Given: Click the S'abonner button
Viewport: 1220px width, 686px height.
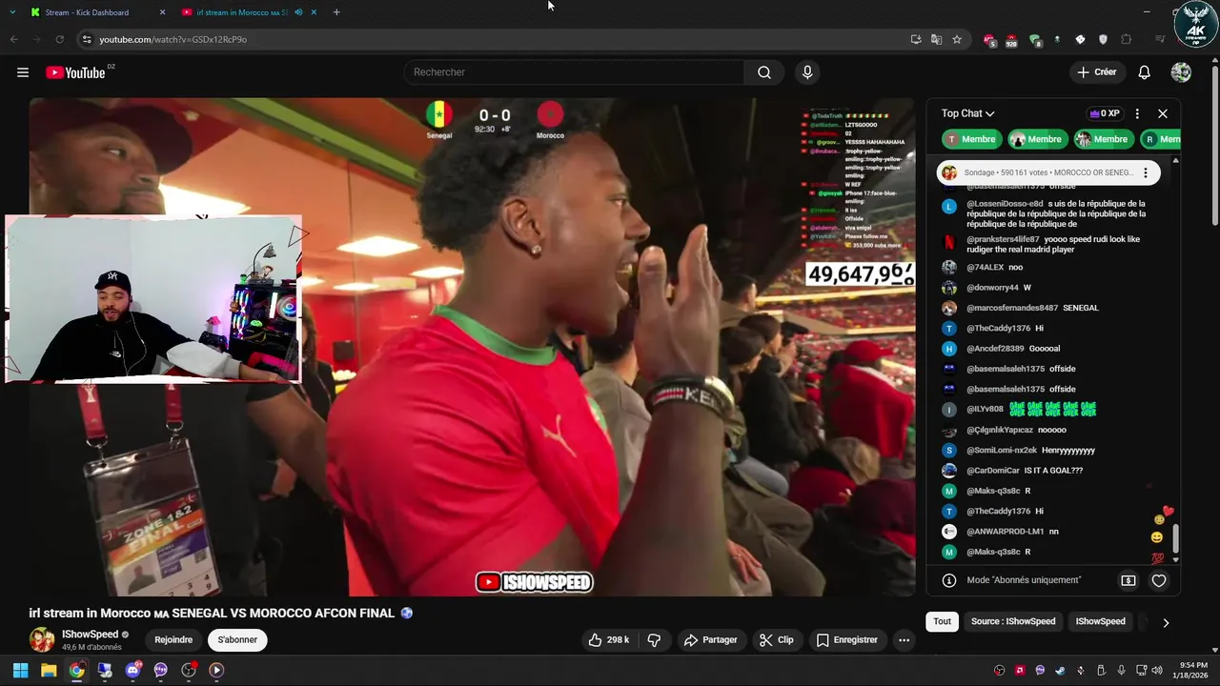Looking at the screenshot, I should [x=237, y=640].
